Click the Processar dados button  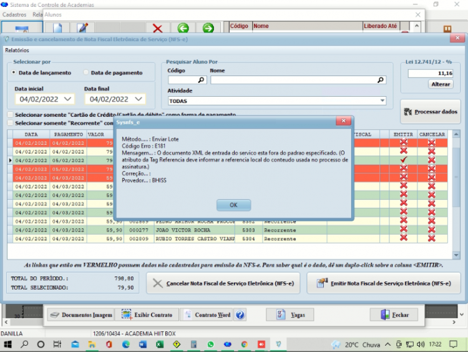pos(431,112)
